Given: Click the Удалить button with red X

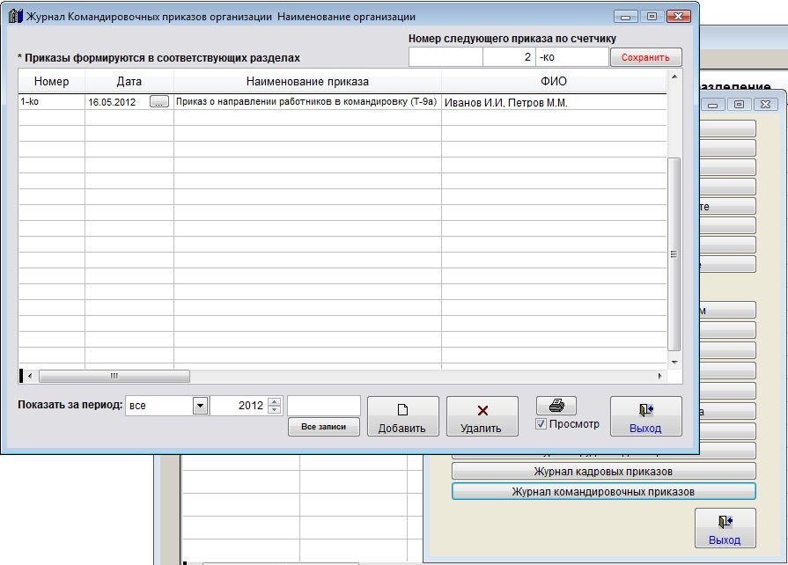Looking at the screenshot, I should pyautogui.click(x=482, y=416).
